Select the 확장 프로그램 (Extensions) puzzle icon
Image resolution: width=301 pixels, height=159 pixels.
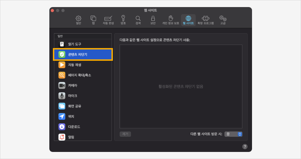[206, 20]
